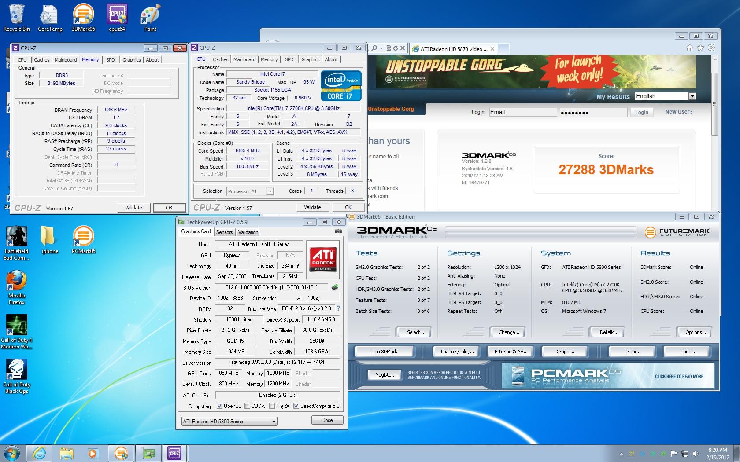Open the cpuz64 desktop shortcut
The height and width of the screenshot is (462, 740).
click(117, 18)
